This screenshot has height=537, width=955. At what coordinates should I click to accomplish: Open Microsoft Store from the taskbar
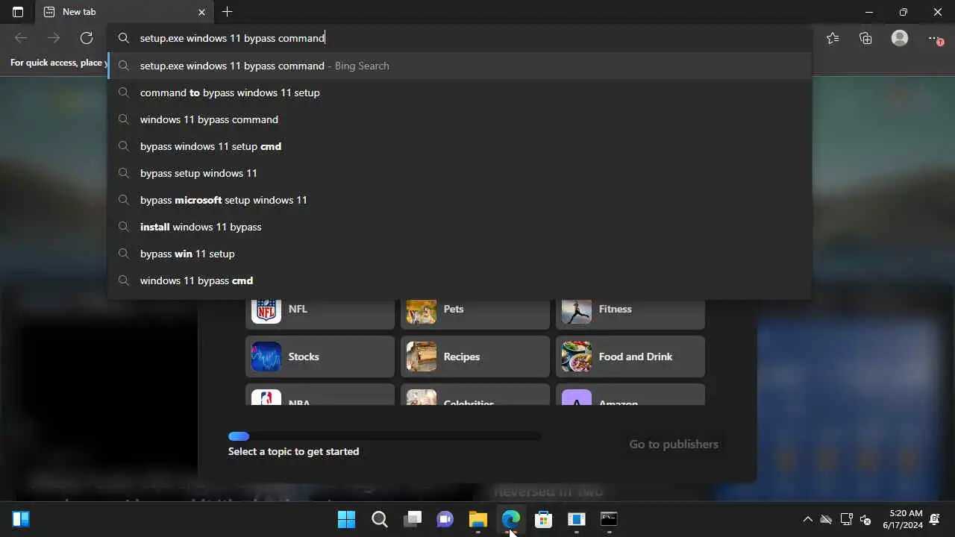pyautogui.click(x=544, y=519)
